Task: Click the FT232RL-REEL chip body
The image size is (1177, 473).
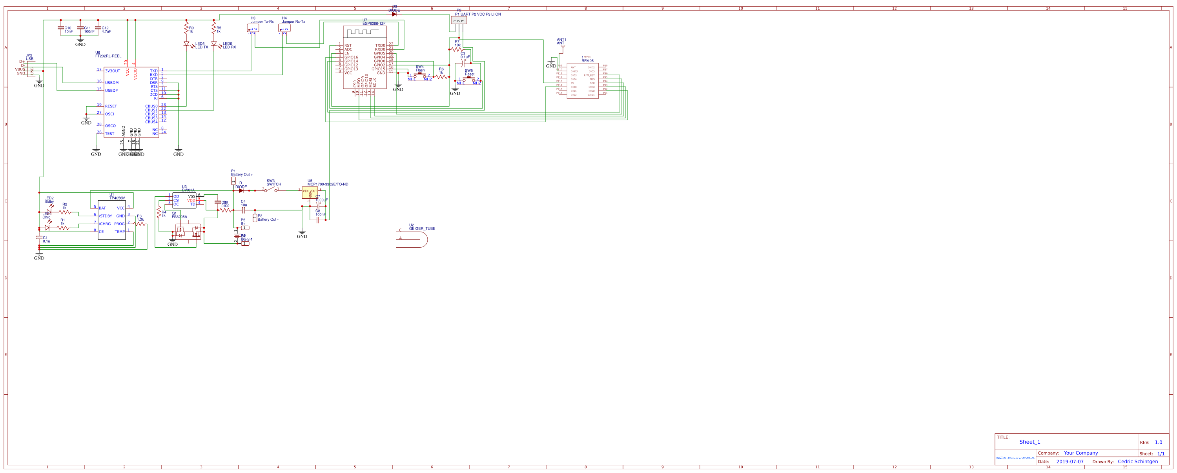Action: coord(131,102)
